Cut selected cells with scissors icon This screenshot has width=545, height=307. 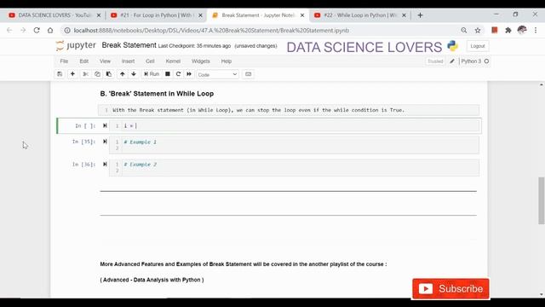coord(85,74)
